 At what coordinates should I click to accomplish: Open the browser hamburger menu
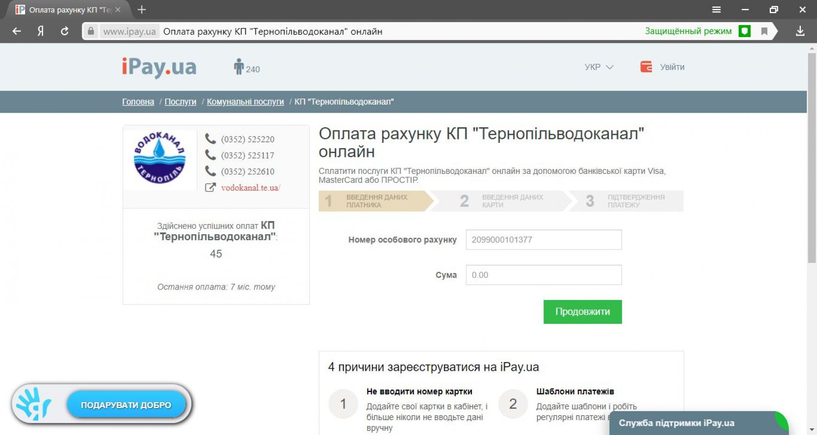(x=717, y=9)
